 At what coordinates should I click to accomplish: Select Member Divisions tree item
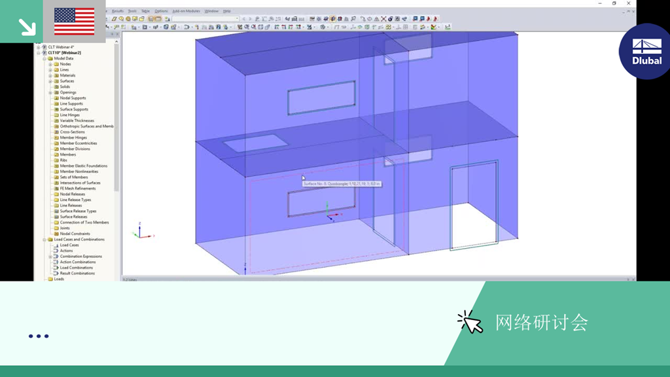click(75, 149)
